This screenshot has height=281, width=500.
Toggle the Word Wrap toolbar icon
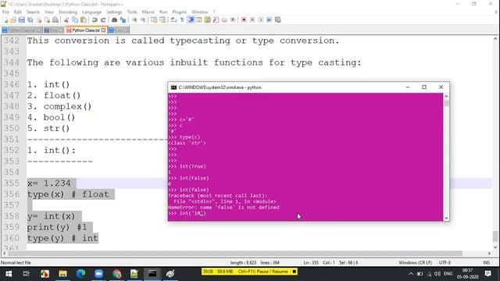[x=173, y=20]
